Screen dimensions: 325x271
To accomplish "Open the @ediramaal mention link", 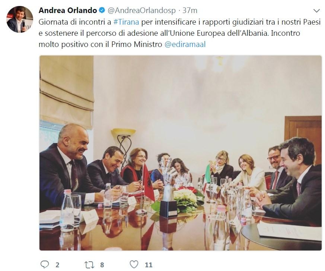I will pyautogui.click(x=185, y=44).
